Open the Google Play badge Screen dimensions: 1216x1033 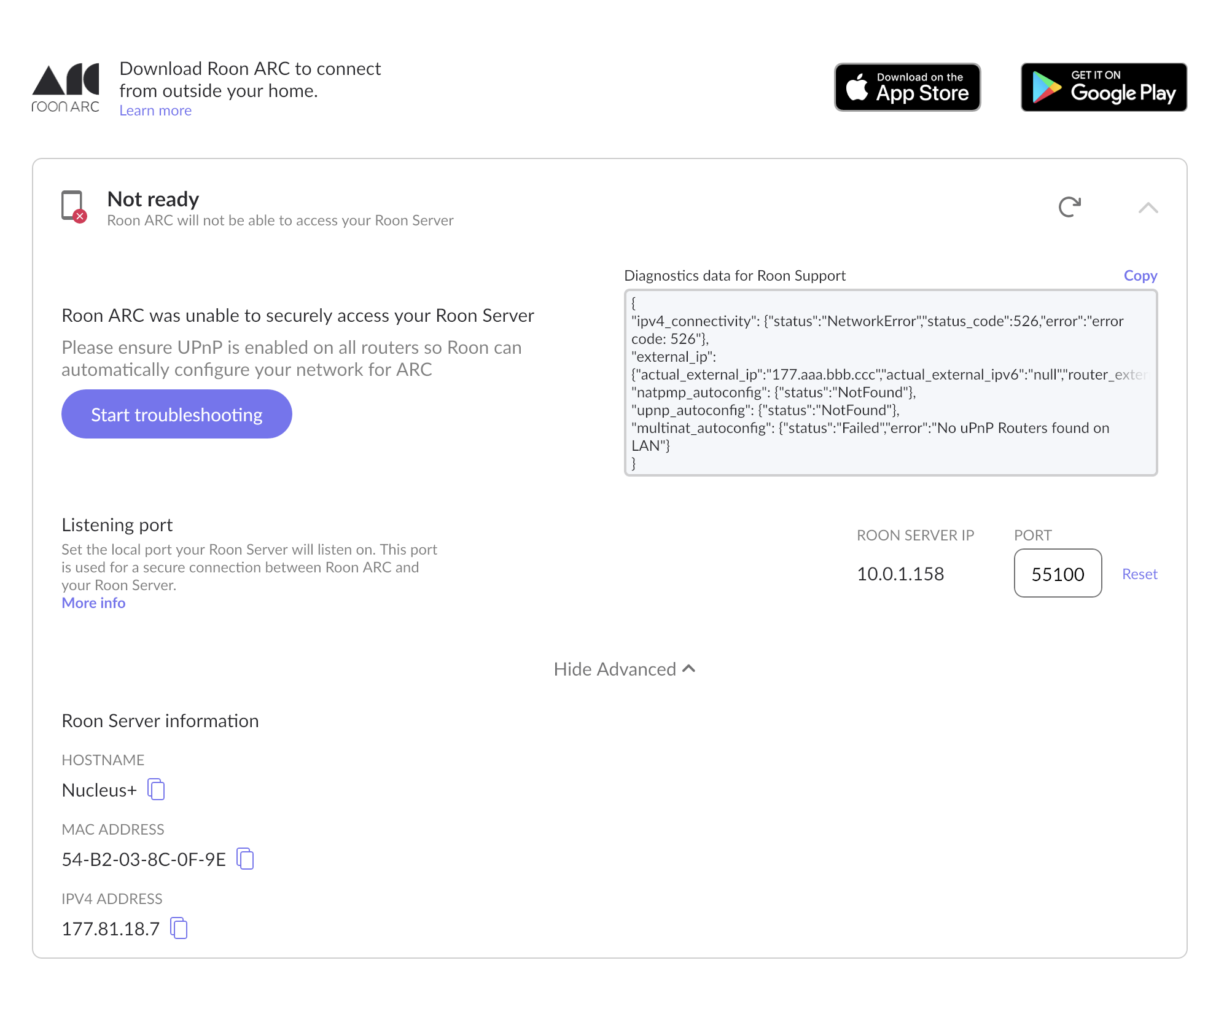[x=1103, y=87]
